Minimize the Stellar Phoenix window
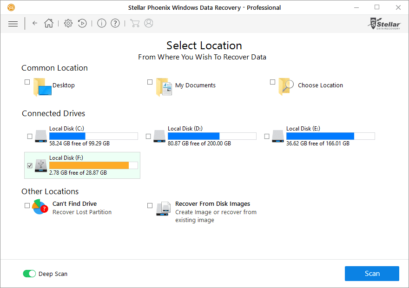This screenshot has height=288, width=409. [356, 7]
